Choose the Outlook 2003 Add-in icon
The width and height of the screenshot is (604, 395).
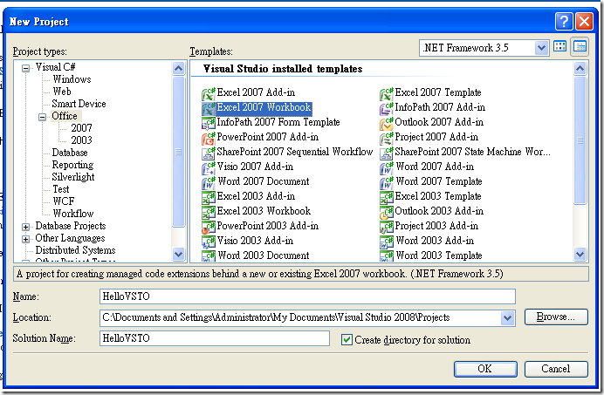(x=387, y=212)
